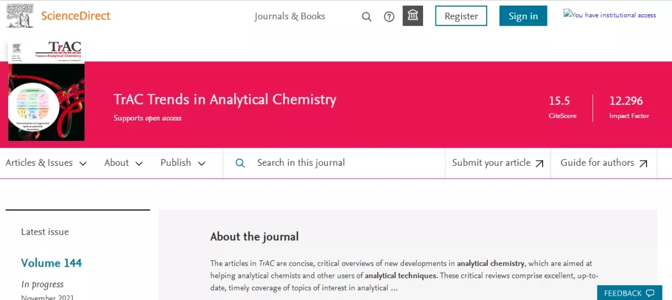
Task: Open the help question mark icon
Action: (x=389, y=17)
